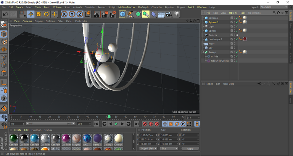Image resolution: width=293 pixels, height=156 pixels.
Task: Toggle the green checkmark for Light
Action: pyautogui.click(x=237, y=27)
